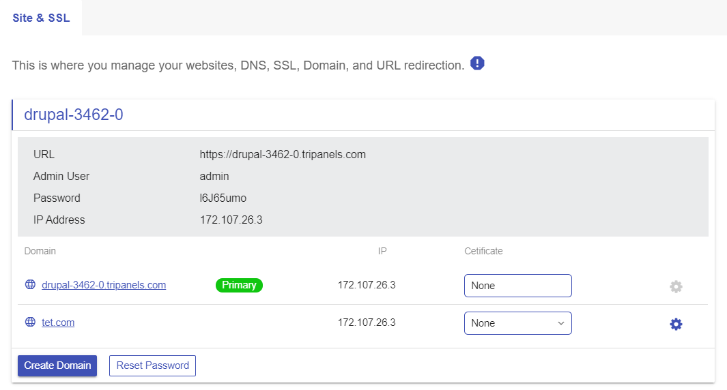Viewport: 727px width, 390px height.
Task: Click the Reset Password button
Action: (152, 365)
